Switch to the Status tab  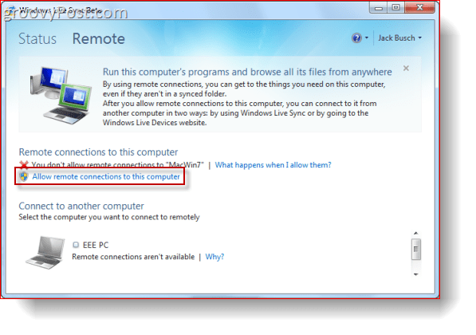[x=37, y=39]
